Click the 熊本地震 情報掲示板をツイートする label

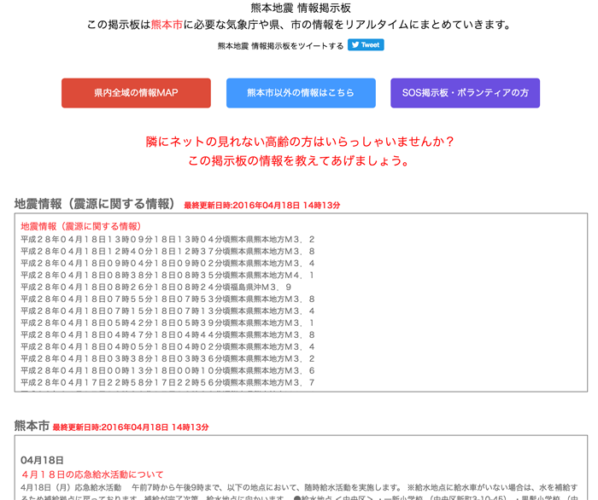(x=280, y=46)
